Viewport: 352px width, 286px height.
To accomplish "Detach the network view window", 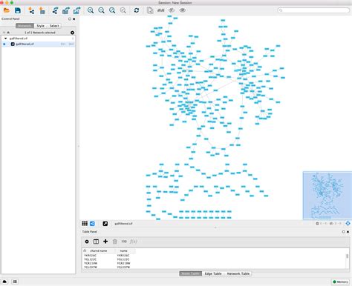I will (x=105, y=224).
